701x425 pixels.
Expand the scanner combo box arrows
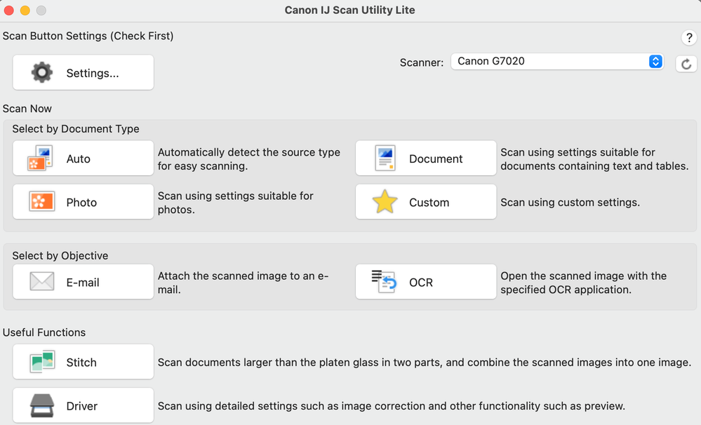coord(655,61)
